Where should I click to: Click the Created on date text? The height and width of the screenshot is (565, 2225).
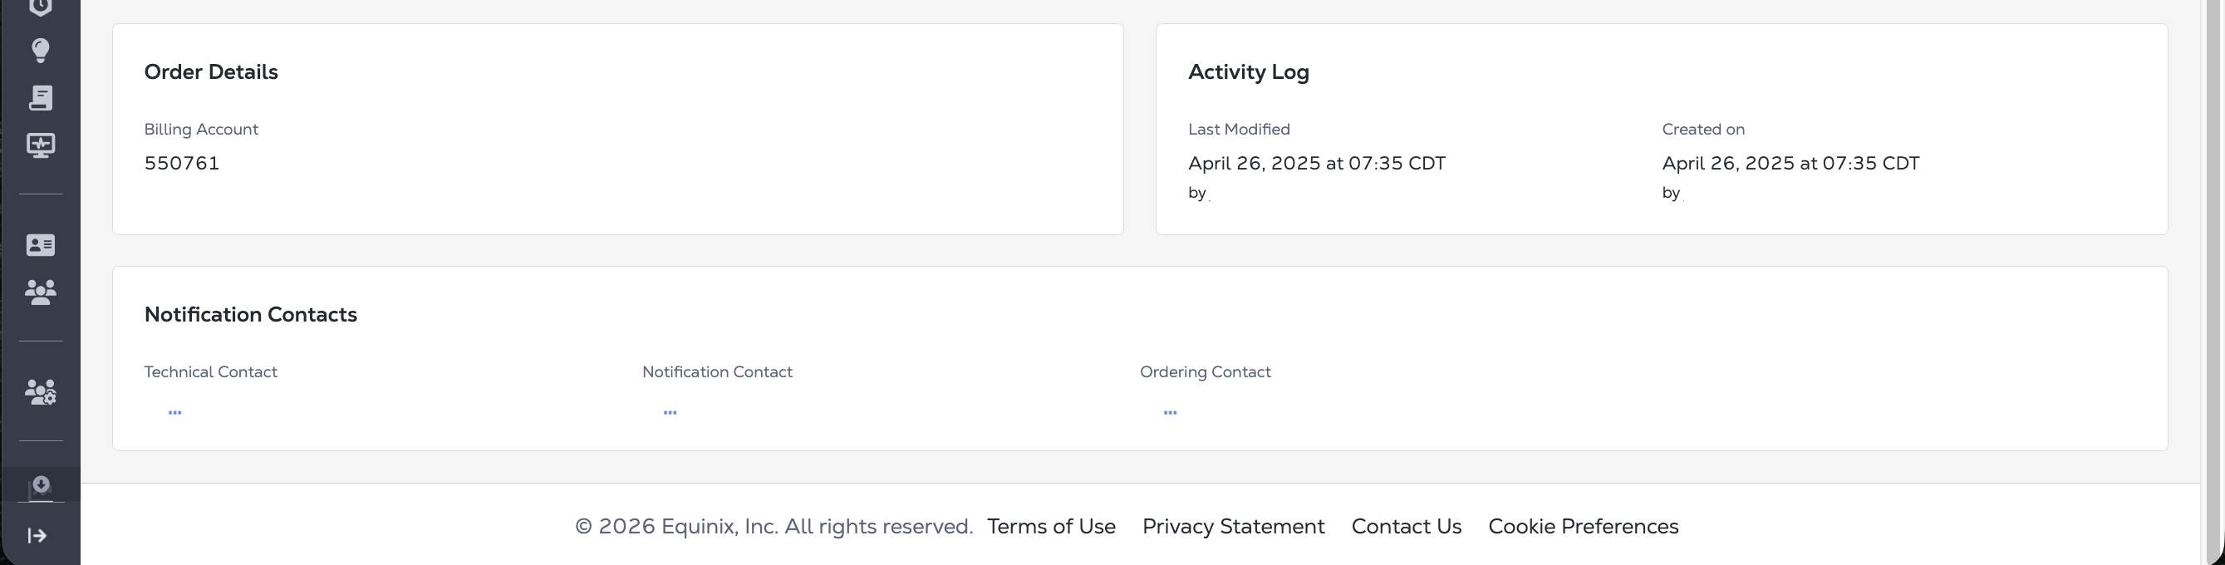1790,164
